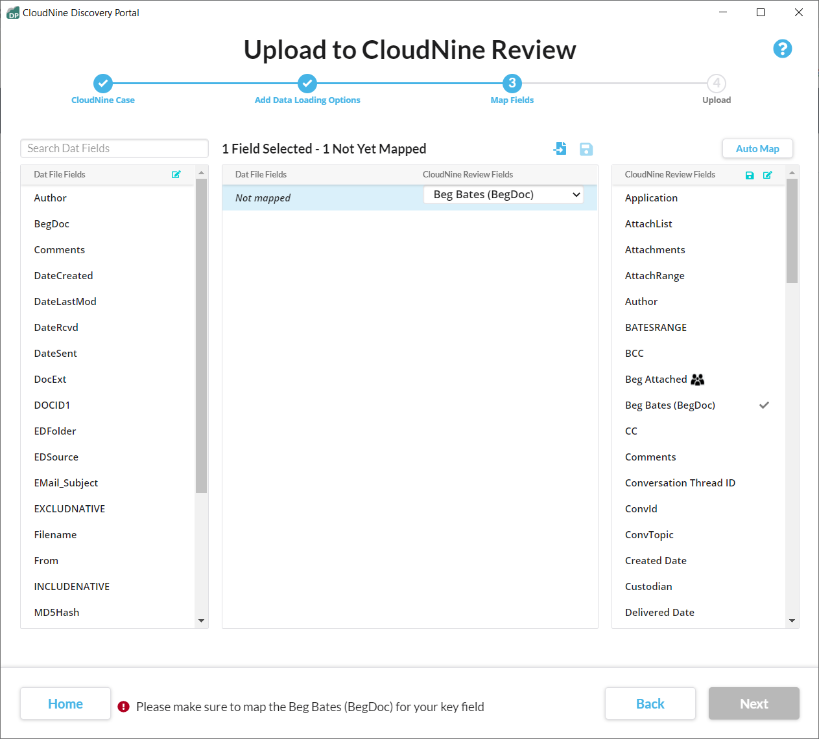Go Back to the previous step
This screenshot has height=739, width=819.
(650, 703)
